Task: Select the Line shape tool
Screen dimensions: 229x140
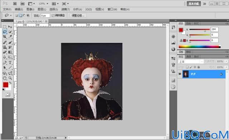Action: [10, 67]
